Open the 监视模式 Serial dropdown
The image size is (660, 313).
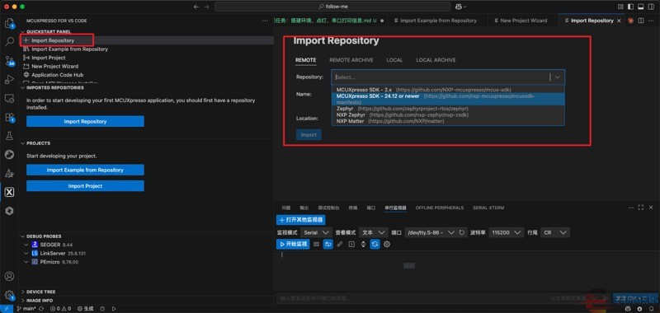[316, 232]
